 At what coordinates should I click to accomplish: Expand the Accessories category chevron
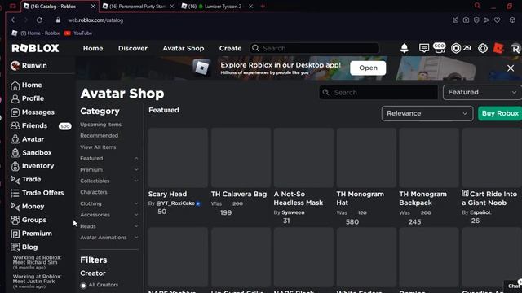click(x=136, y=215)
